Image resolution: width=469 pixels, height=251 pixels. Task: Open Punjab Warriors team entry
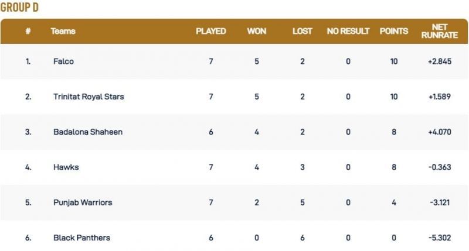click(83, 202)
